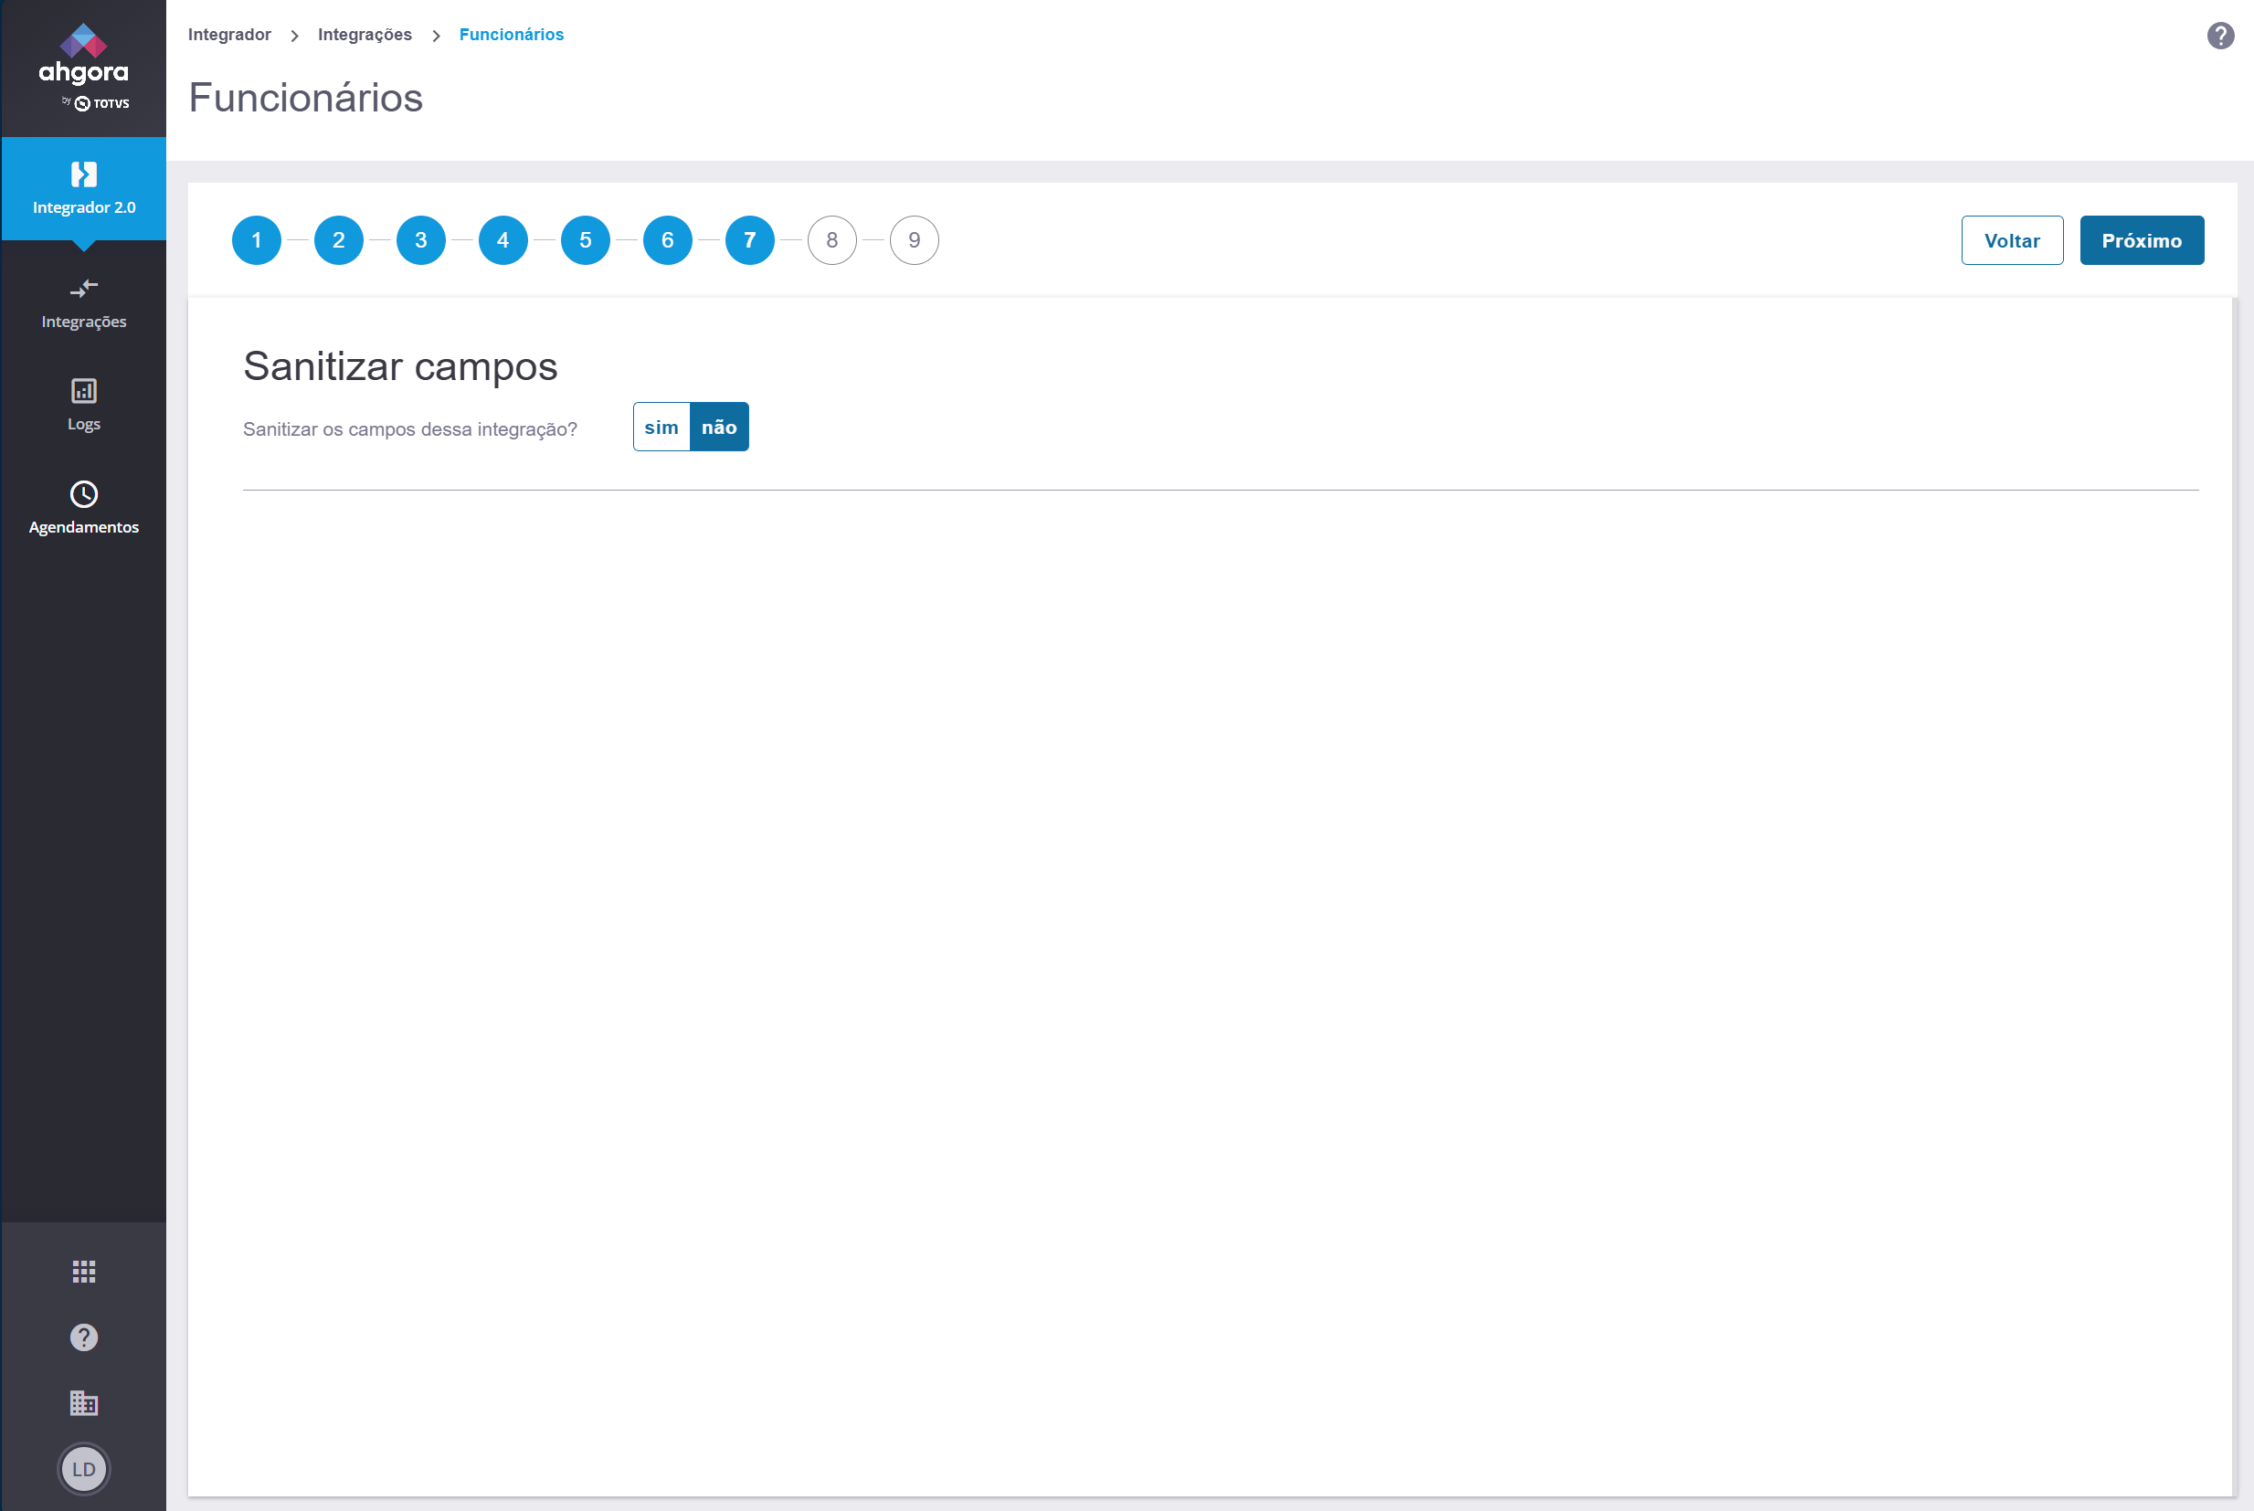Click the top-right help icon
Screen dimensions: 2254x1511
pos(2220,36)
